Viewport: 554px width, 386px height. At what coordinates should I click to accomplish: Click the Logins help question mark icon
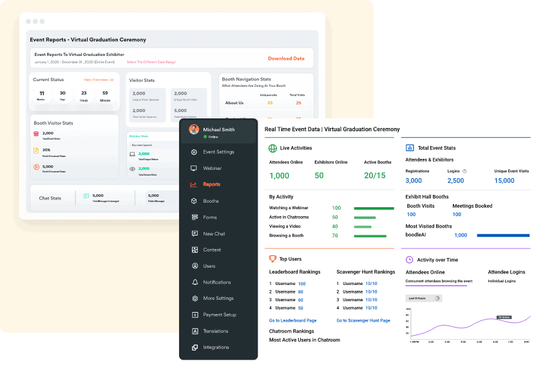click(x=465, y=171)
